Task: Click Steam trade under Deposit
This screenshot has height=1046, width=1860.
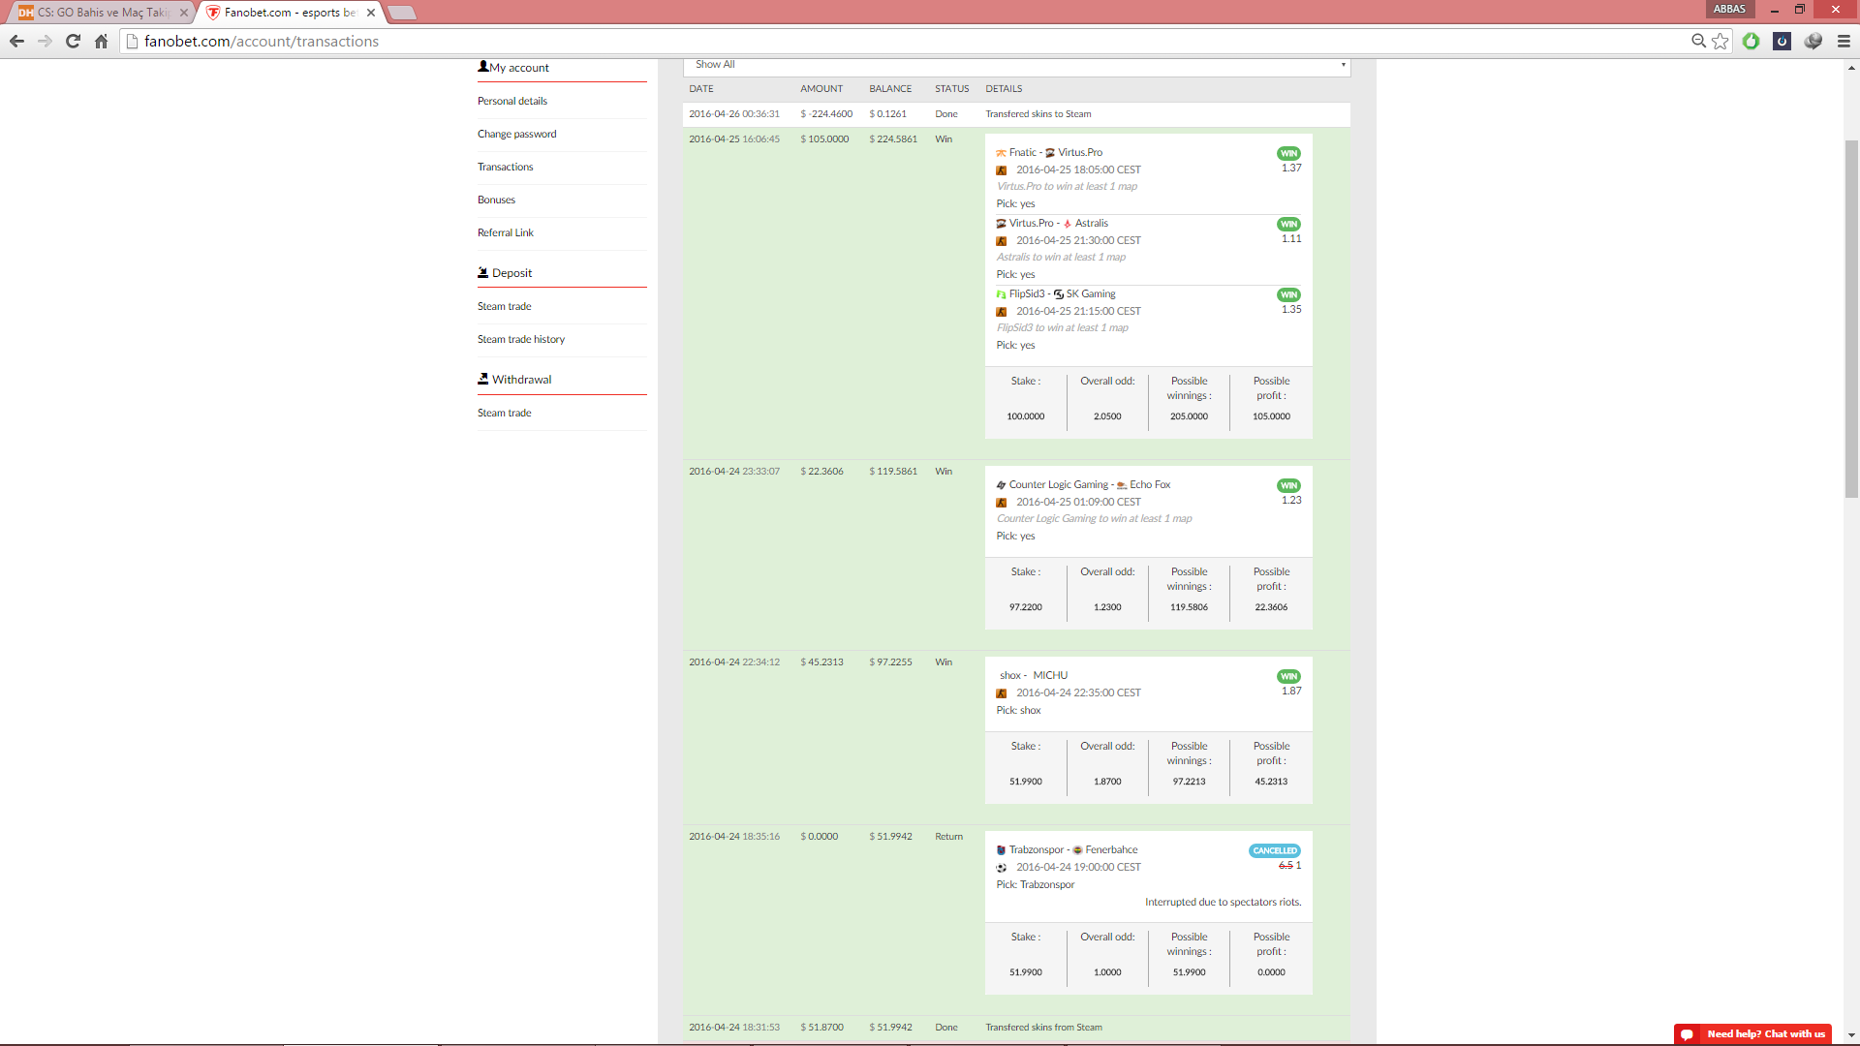Action: tap(504, 306)
